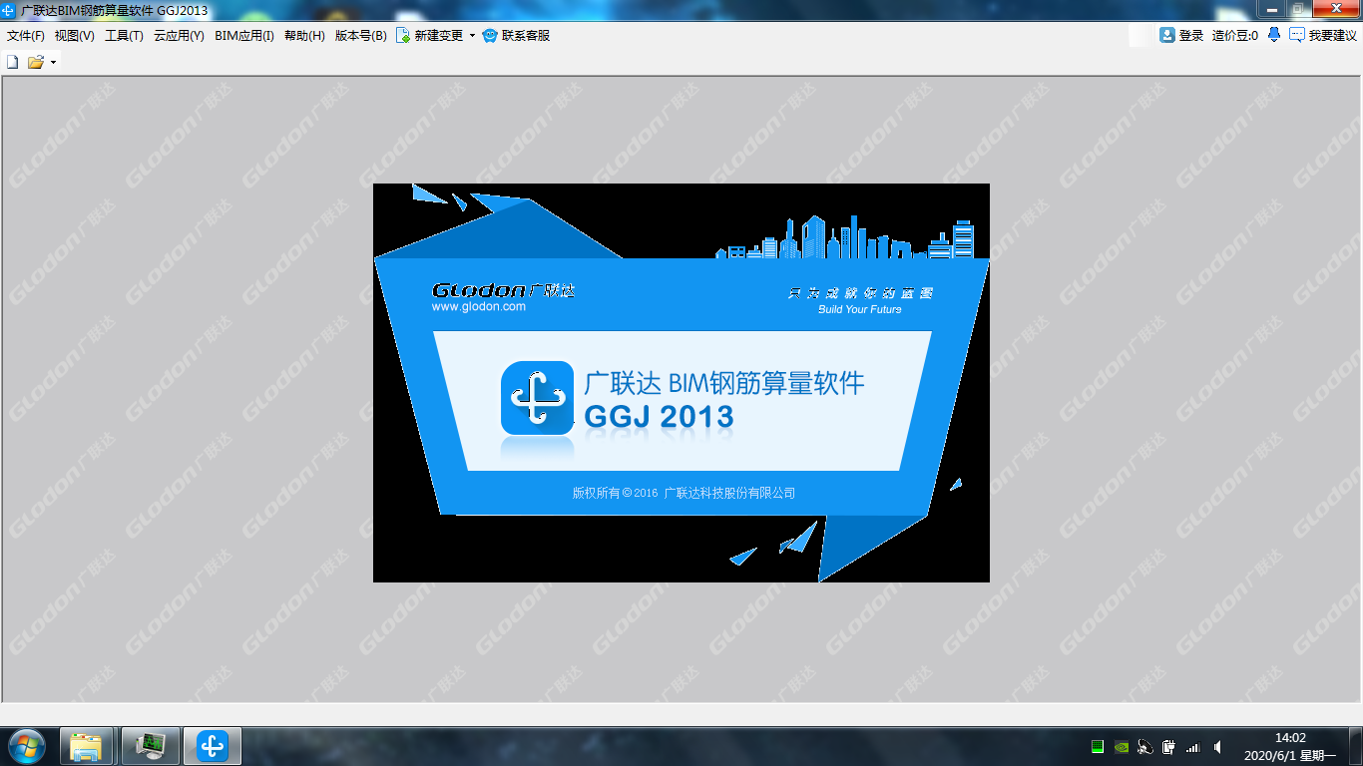Create a new file with the blank page icon
The image size is (1363, 766).
13,62
